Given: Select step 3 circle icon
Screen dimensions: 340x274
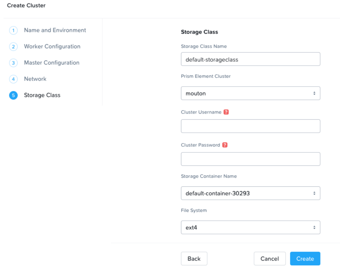Looking at the screenshot, I should [x=13, y=63].
